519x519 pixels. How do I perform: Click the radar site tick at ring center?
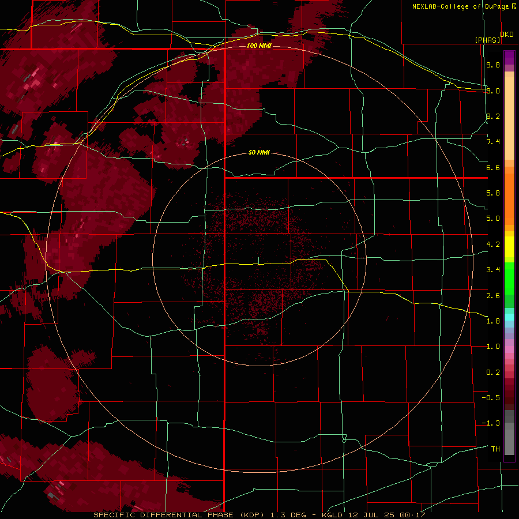(259, 261)
